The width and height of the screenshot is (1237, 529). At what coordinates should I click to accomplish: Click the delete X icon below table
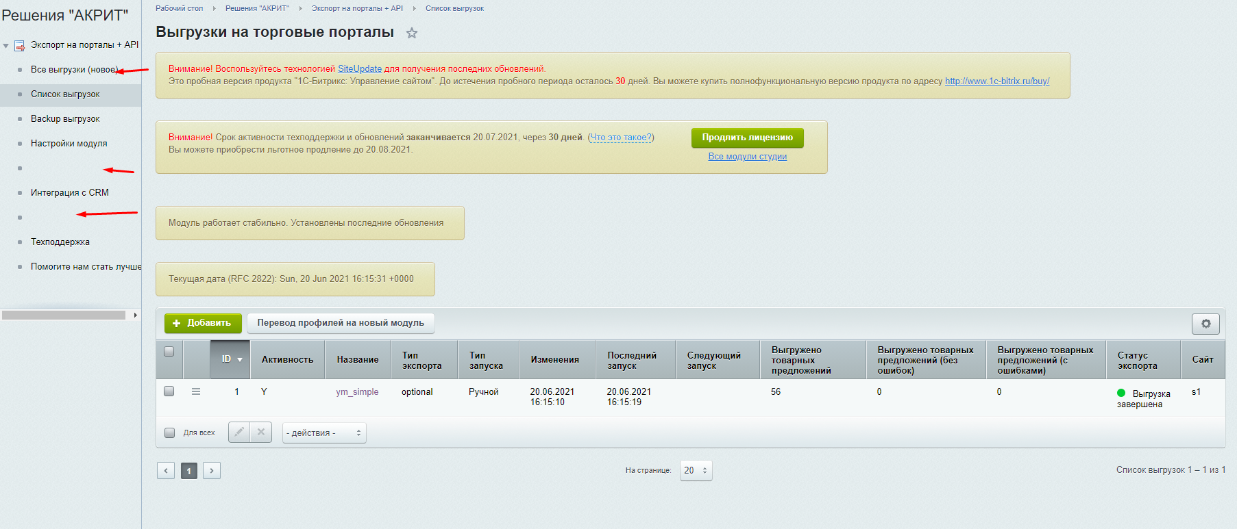[x=261, y=433]
